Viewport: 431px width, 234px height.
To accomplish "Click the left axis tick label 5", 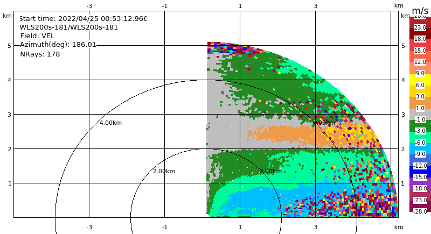I will coord(10,46).
